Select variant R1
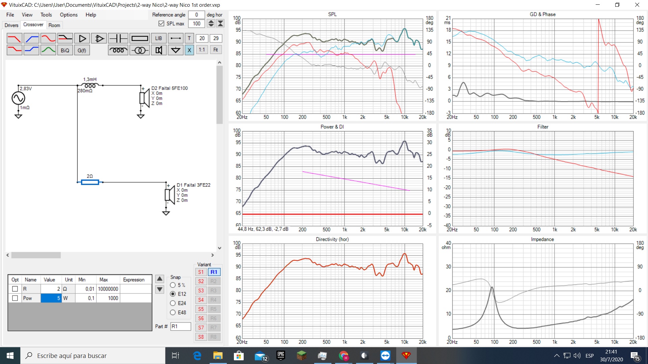 point(214,272)
